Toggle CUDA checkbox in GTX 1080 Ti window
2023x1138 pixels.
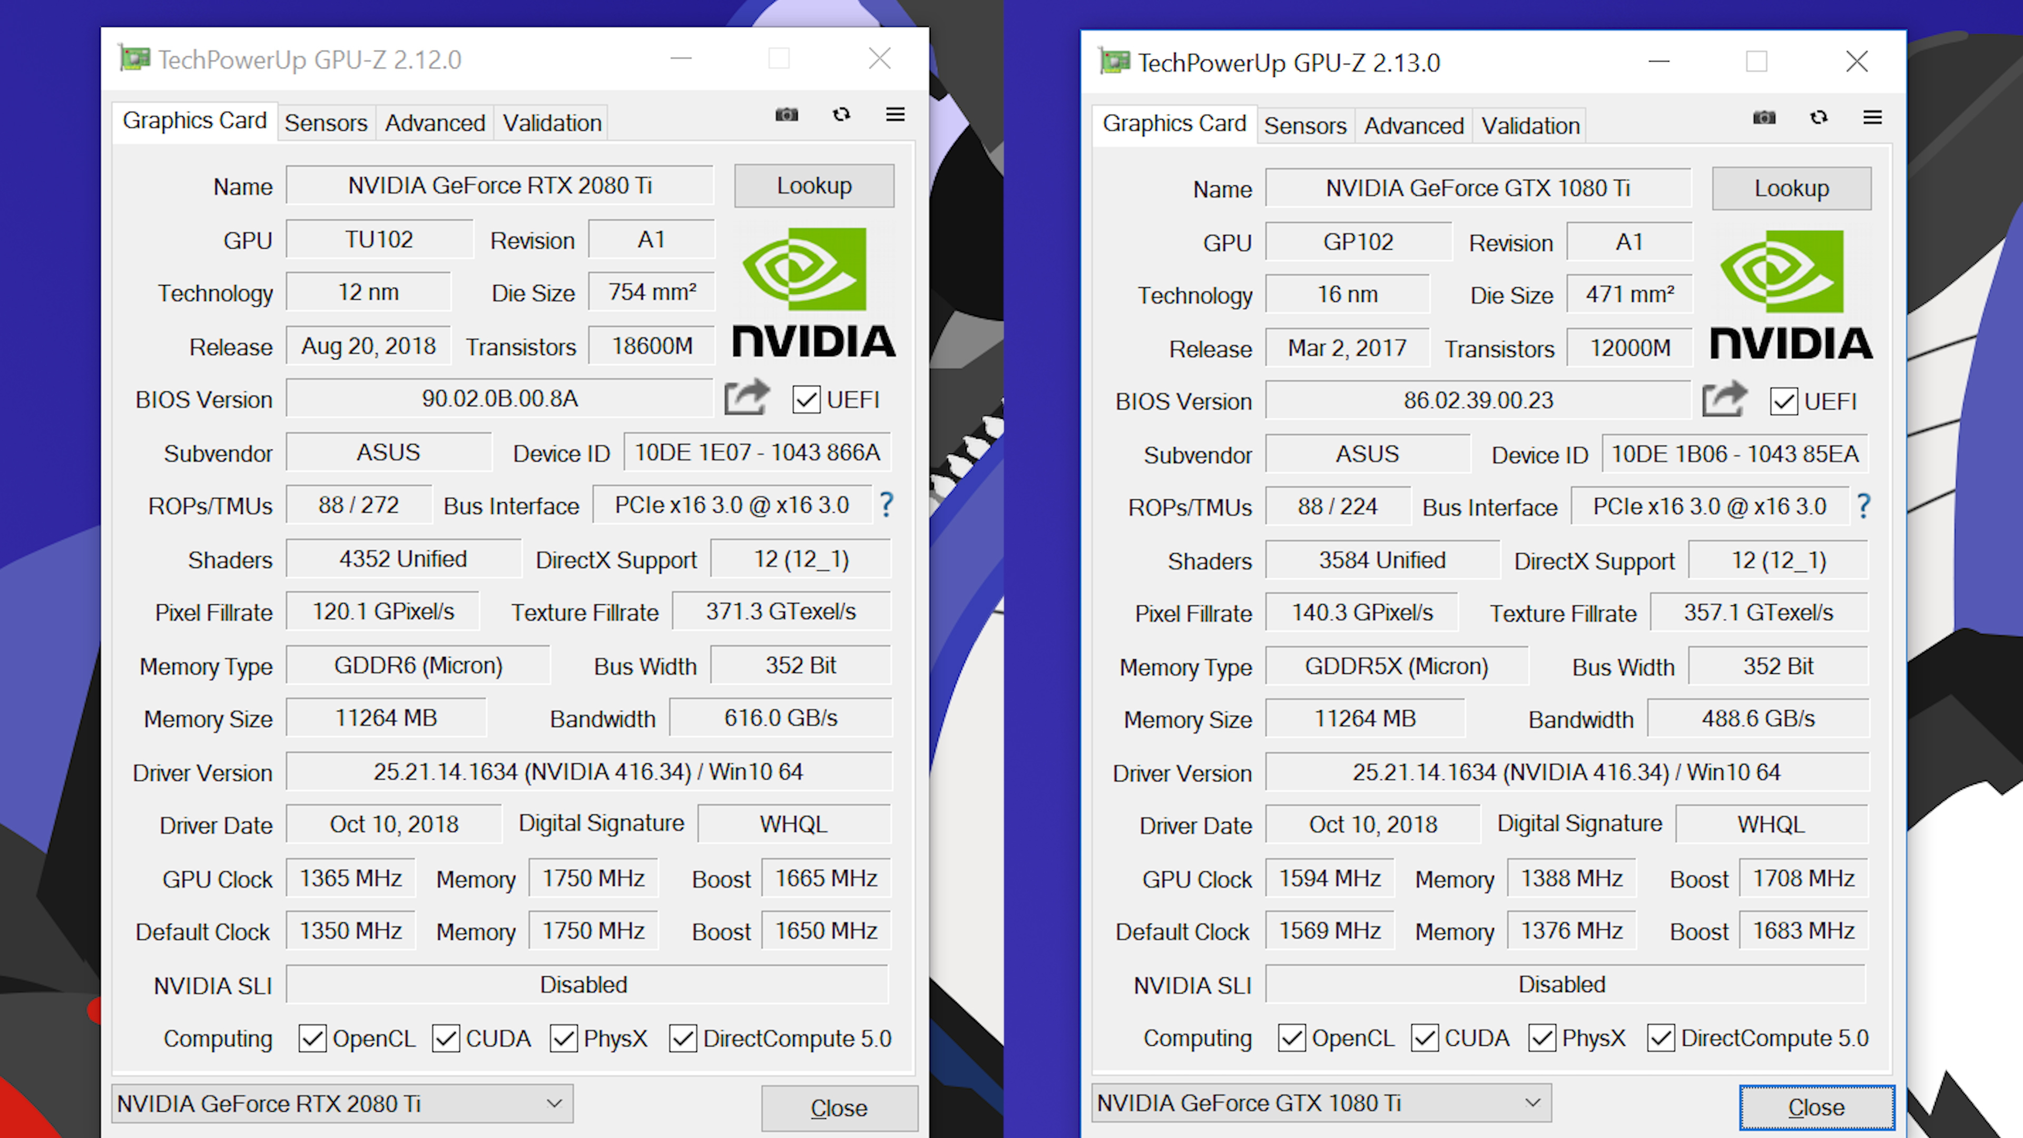tap(1425, 1037)
